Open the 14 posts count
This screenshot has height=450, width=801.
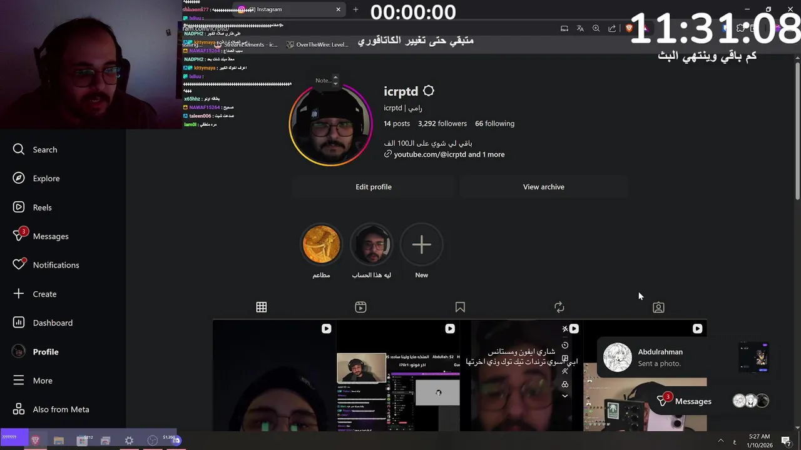[x=397, y=124]
